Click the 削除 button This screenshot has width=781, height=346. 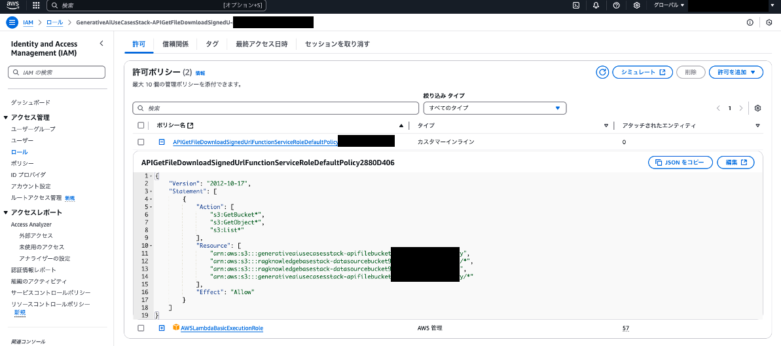691,72
